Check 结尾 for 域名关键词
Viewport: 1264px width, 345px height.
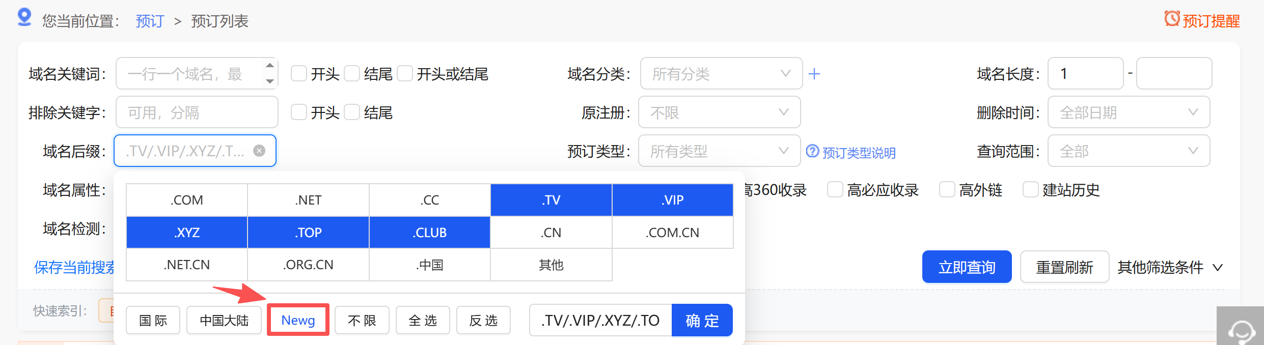point(352,73)
